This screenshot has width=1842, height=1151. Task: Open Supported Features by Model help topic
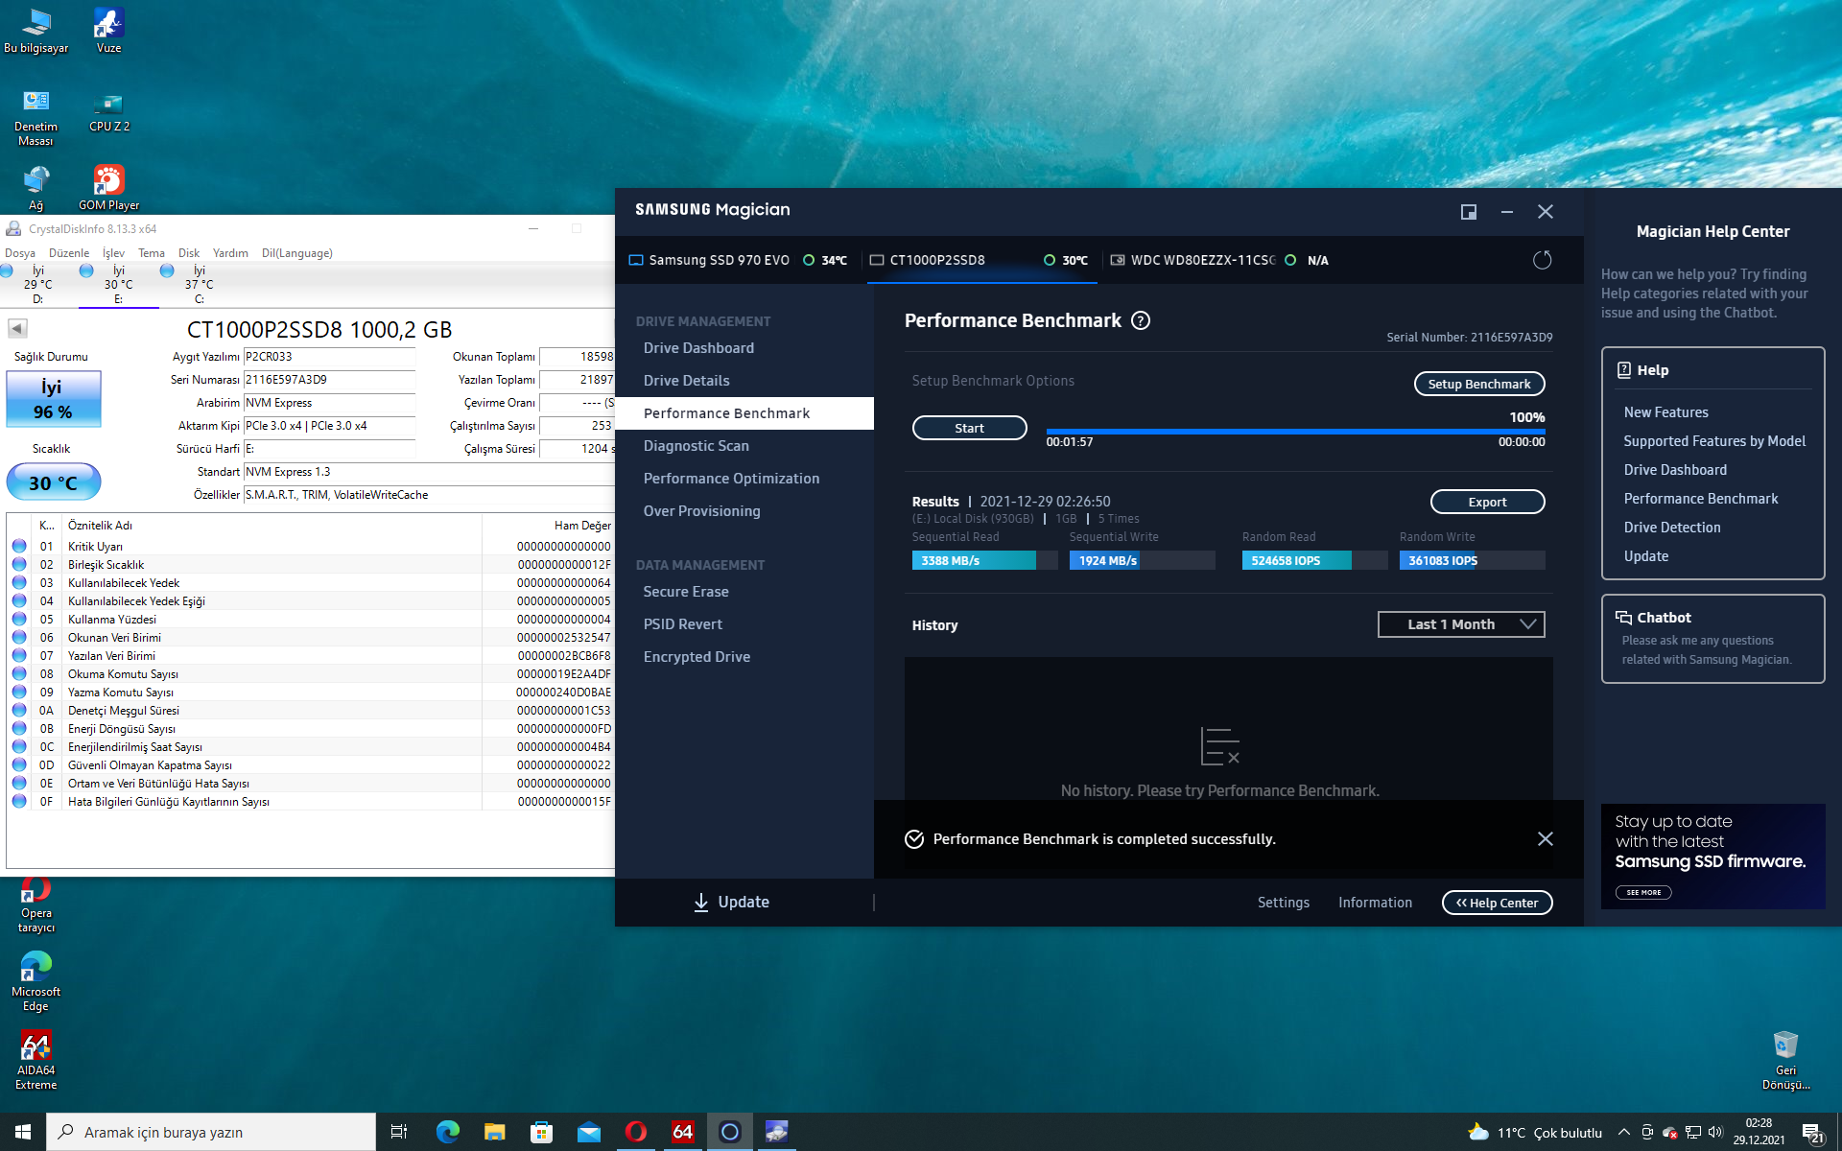click(x=1714, y=441)
